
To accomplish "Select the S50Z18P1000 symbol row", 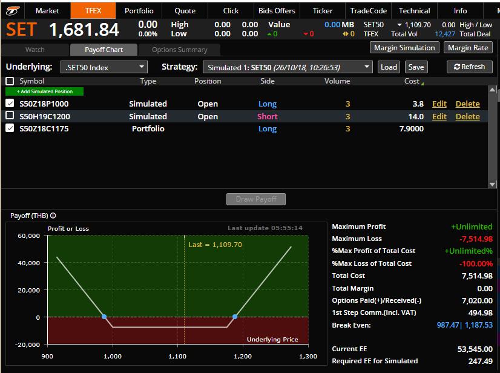I will coord(245,104).
